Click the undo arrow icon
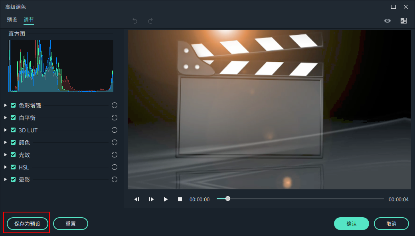 pyautogui.click(x=135, y=21)
